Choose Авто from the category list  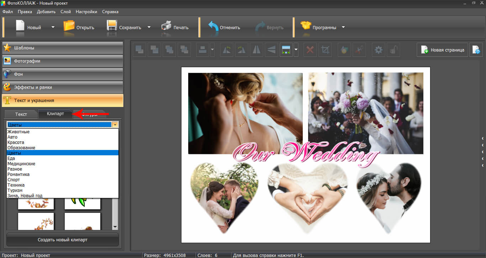63,137
